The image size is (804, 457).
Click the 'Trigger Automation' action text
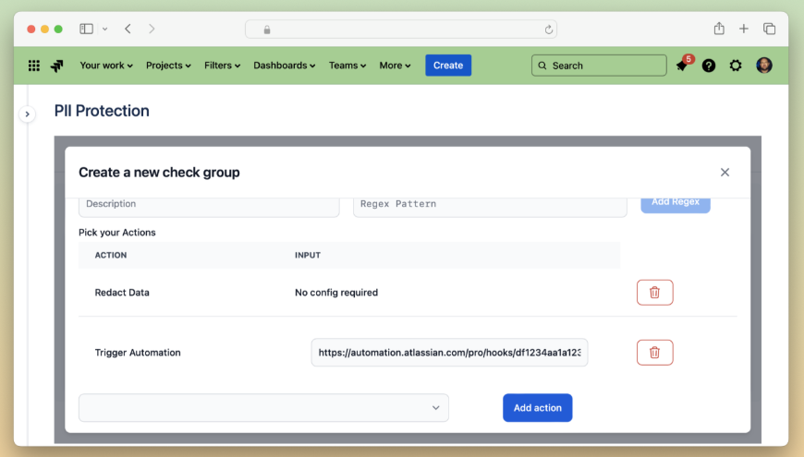click(138, 353)
